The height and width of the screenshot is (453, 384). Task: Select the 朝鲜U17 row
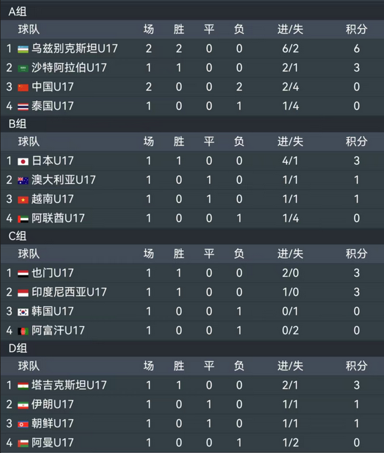pyautogui.click(x=192, y=424)
